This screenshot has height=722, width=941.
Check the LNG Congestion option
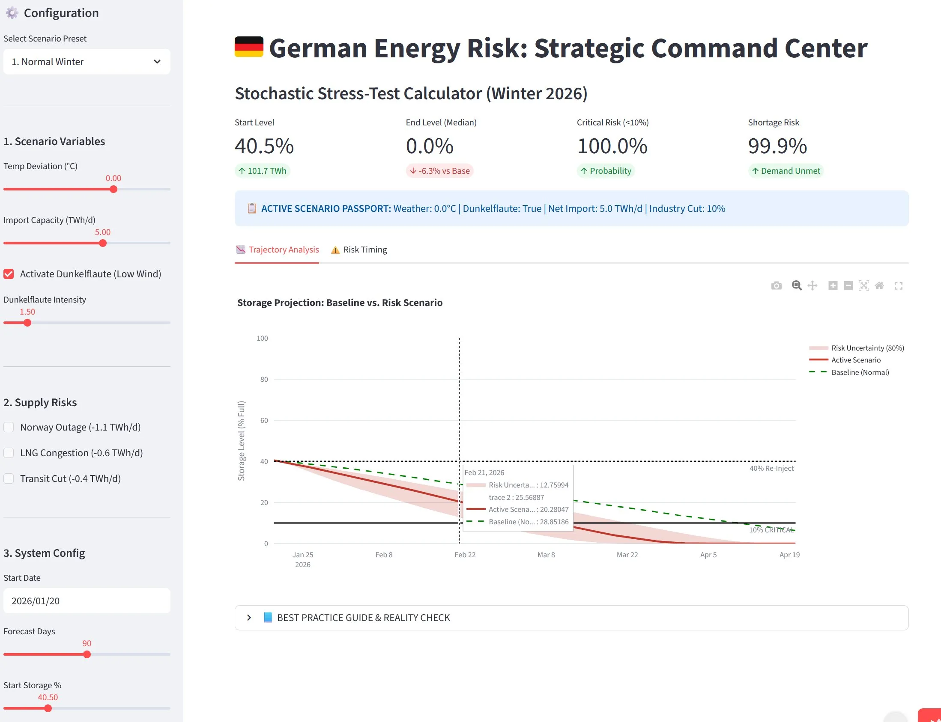coord(9,453)
